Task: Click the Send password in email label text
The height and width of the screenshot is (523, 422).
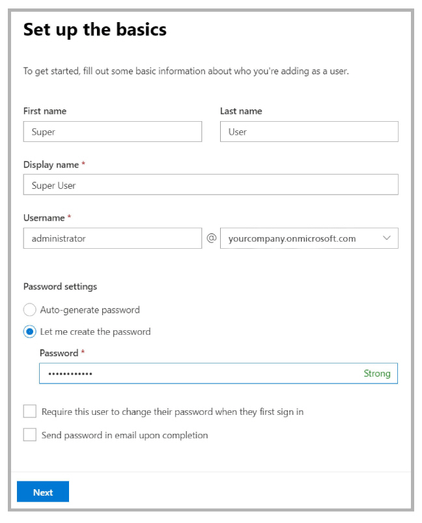Action: point(124,435)
